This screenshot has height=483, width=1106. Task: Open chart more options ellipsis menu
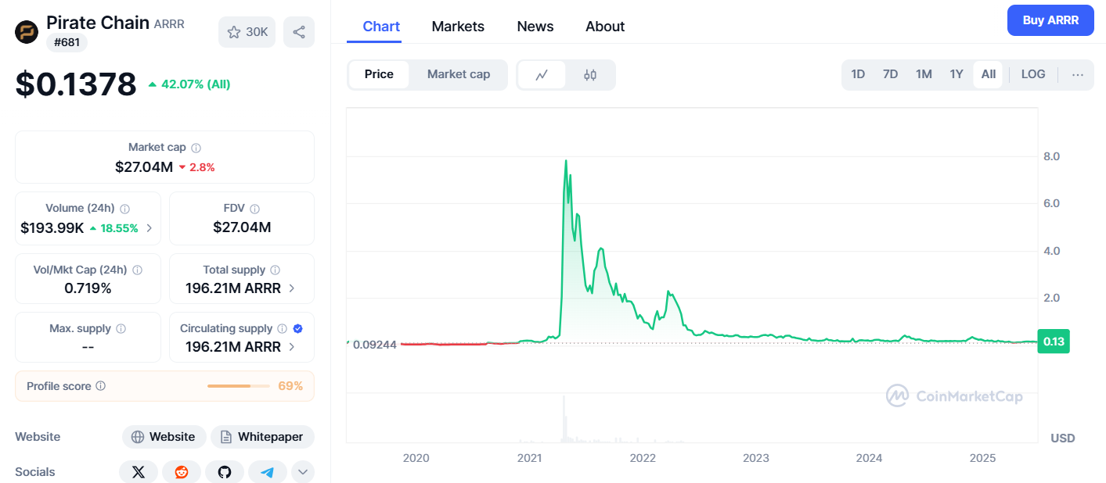pyautogui.click(x=1078, y=75)
